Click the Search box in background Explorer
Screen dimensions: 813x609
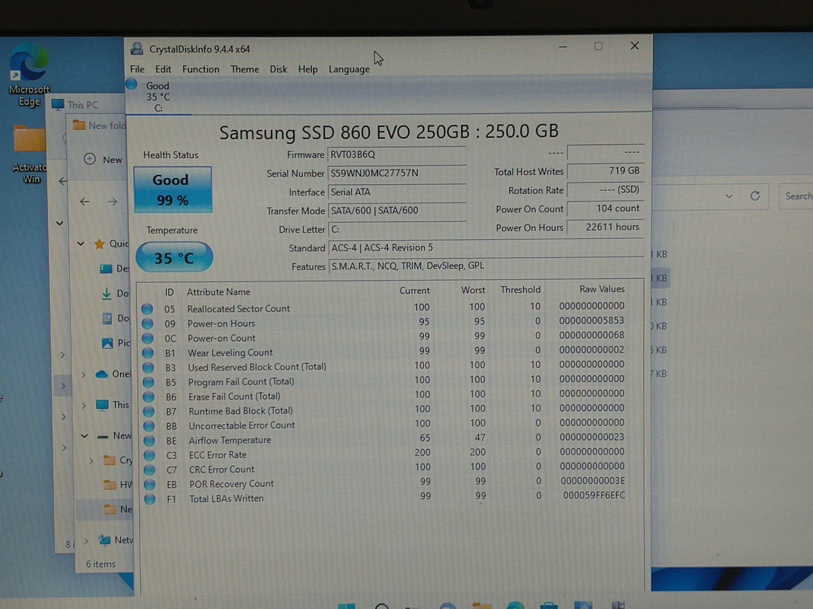pos(796,196)
